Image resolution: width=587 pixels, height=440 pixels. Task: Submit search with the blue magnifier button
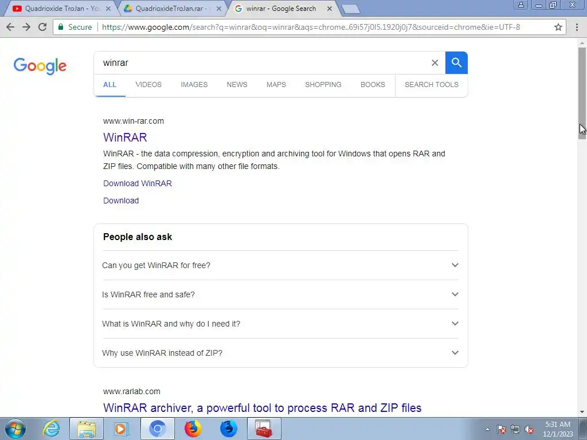pyautogui.click(x=456, y=63)
